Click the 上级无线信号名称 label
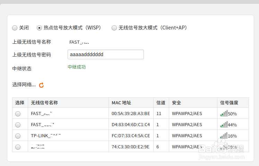The width and height of the screenshot is (259, 166). click(32, 42)
